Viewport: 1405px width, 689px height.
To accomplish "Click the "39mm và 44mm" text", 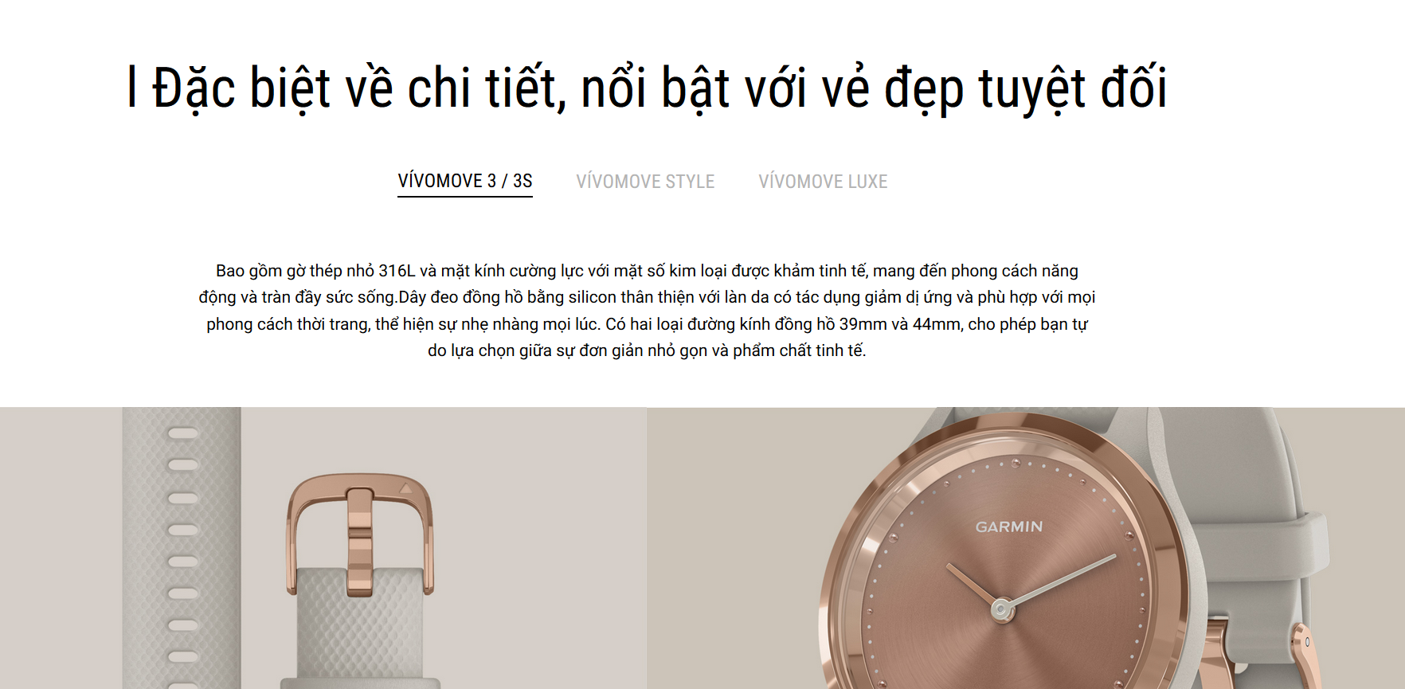I will (900, 324).
